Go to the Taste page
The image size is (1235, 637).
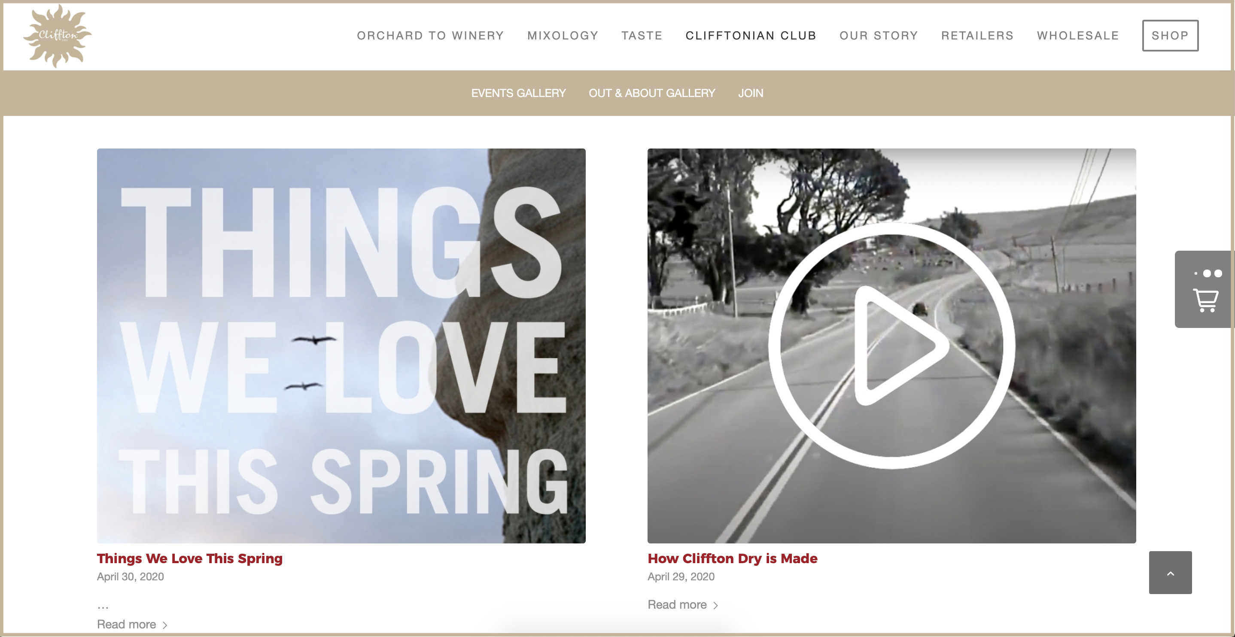(x=642, y=36)
